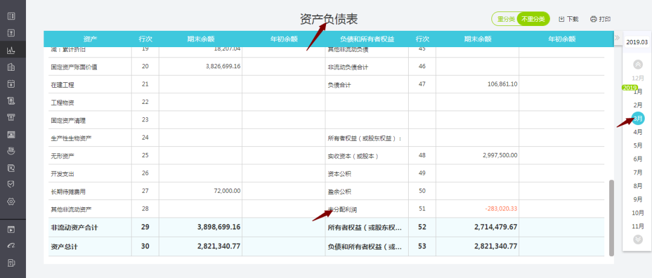
Task: Click the shield check icon in sidebar
Action: [x=11, y=184]
